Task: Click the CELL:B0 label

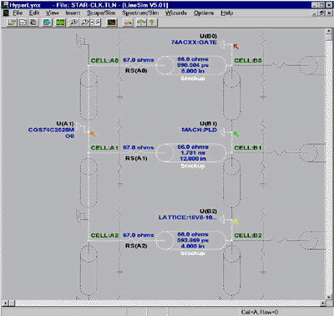Action: (248, 60)
